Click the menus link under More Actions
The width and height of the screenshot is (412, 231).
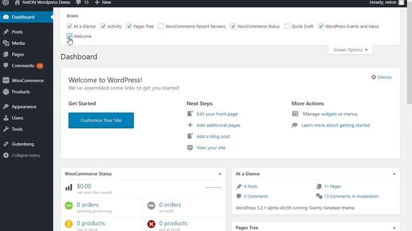(350, 114)
